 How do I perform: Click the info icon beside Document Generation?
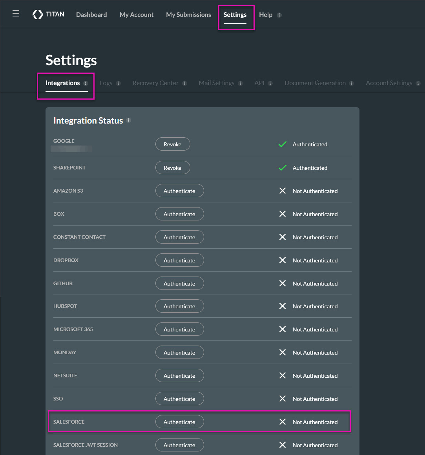coord(351,83)
